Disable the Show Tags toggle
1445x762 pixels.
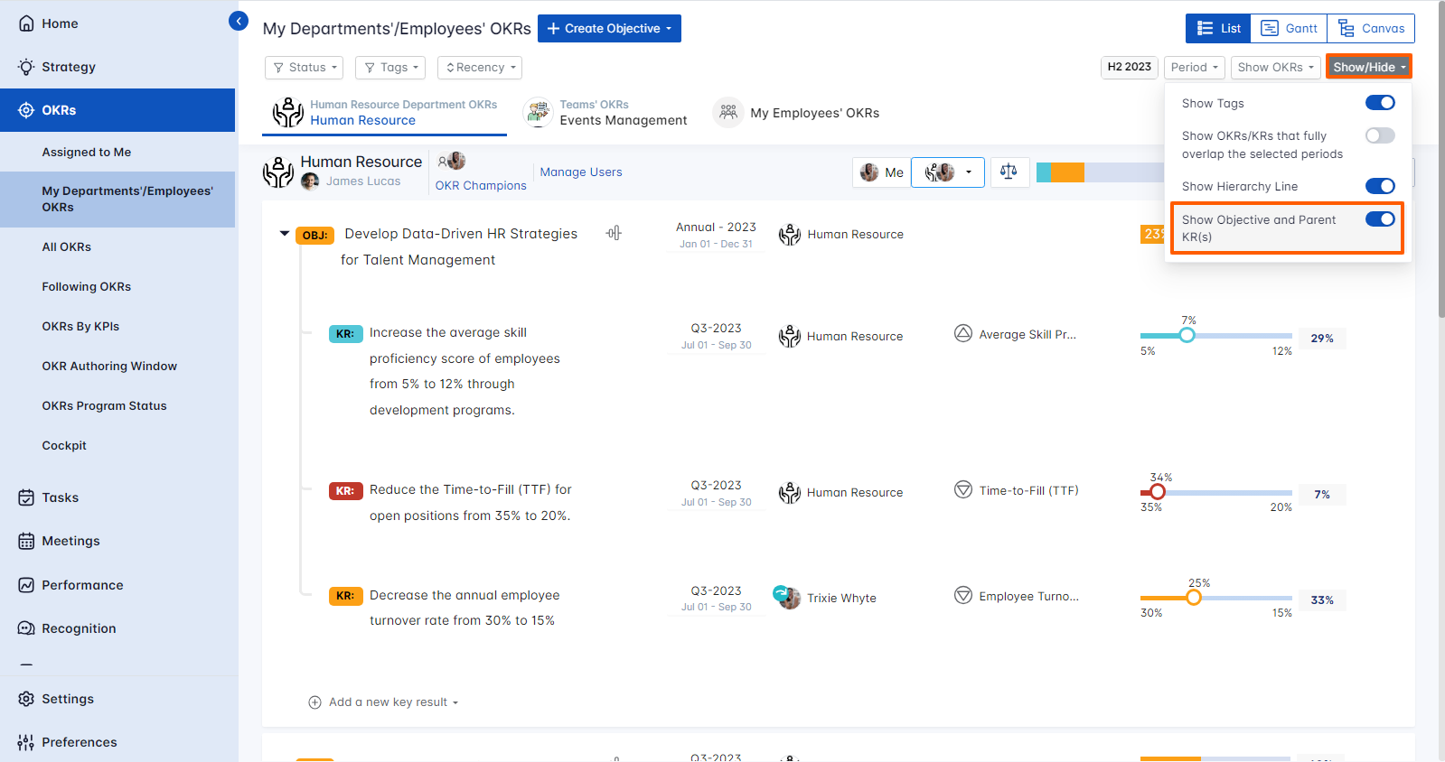[1379, 103]
